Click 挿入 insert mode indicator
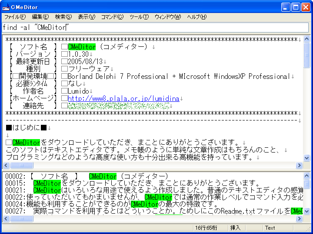The height and width of the screenshot is (234, 313). pos(235,228)
